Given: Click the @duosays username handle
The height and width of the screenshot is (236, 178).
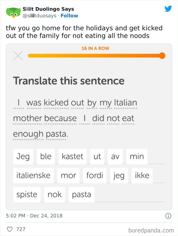Looking at the screenshot, I should point(39,16).
